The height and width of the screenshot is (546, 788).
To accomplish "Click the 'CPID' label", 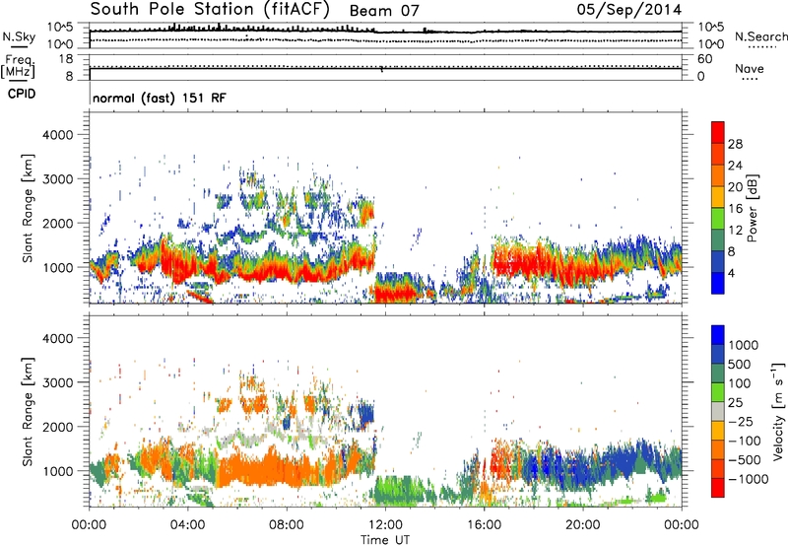I will coord(22,94).
